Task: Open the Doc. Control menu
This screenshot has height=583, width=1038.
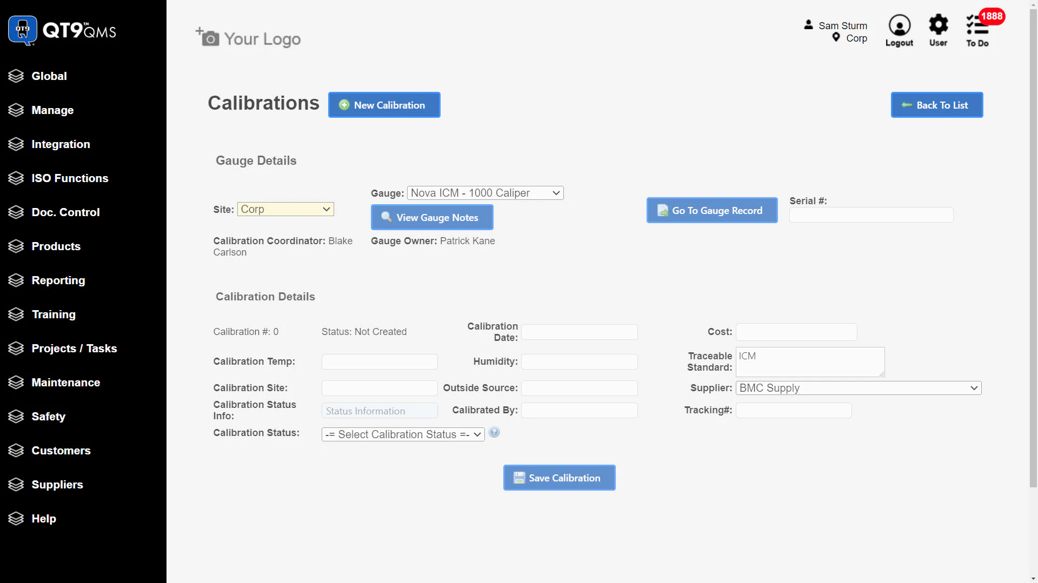Action: (65, 212)
